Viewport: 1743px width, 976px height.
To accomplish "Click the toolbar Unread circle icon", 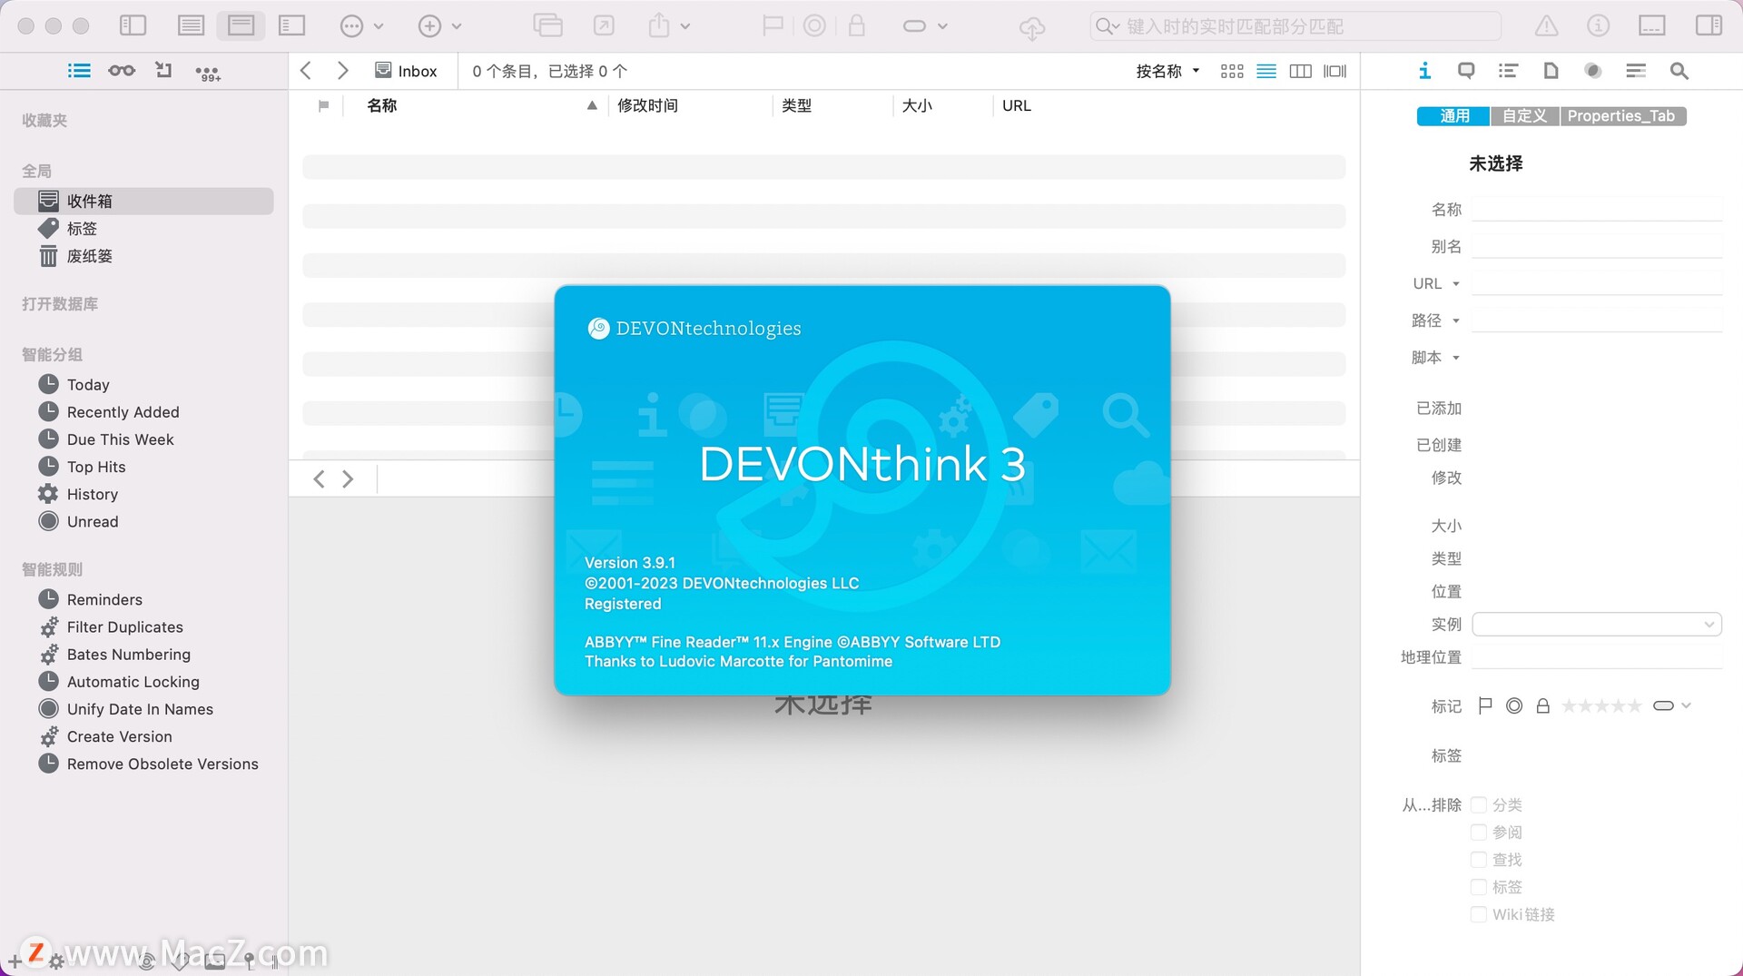I will point(815,25).
